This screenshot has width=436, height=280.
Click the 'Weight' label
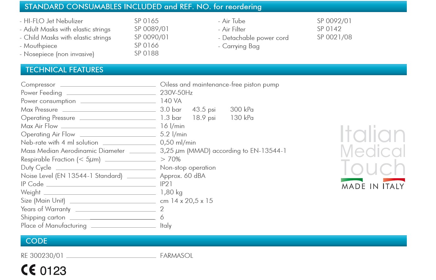[x=31, y=192]
